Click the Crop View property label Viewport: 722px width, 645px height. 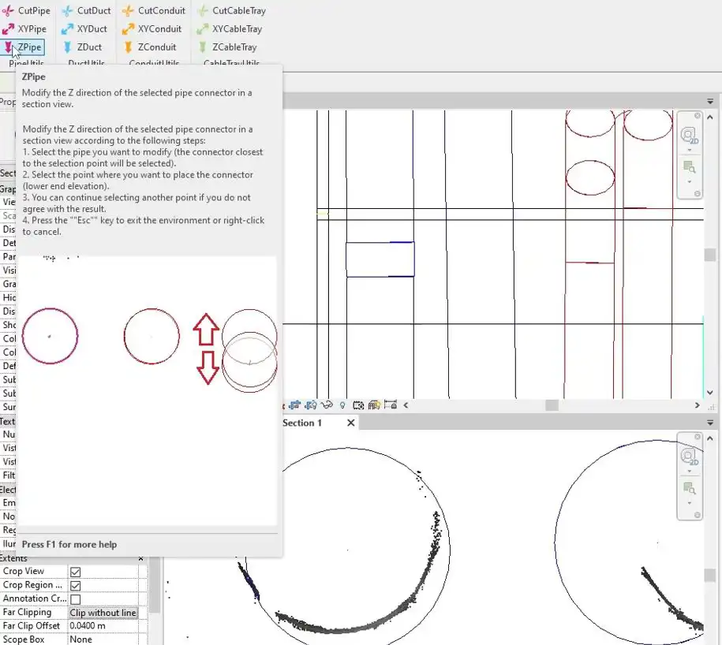24,571
